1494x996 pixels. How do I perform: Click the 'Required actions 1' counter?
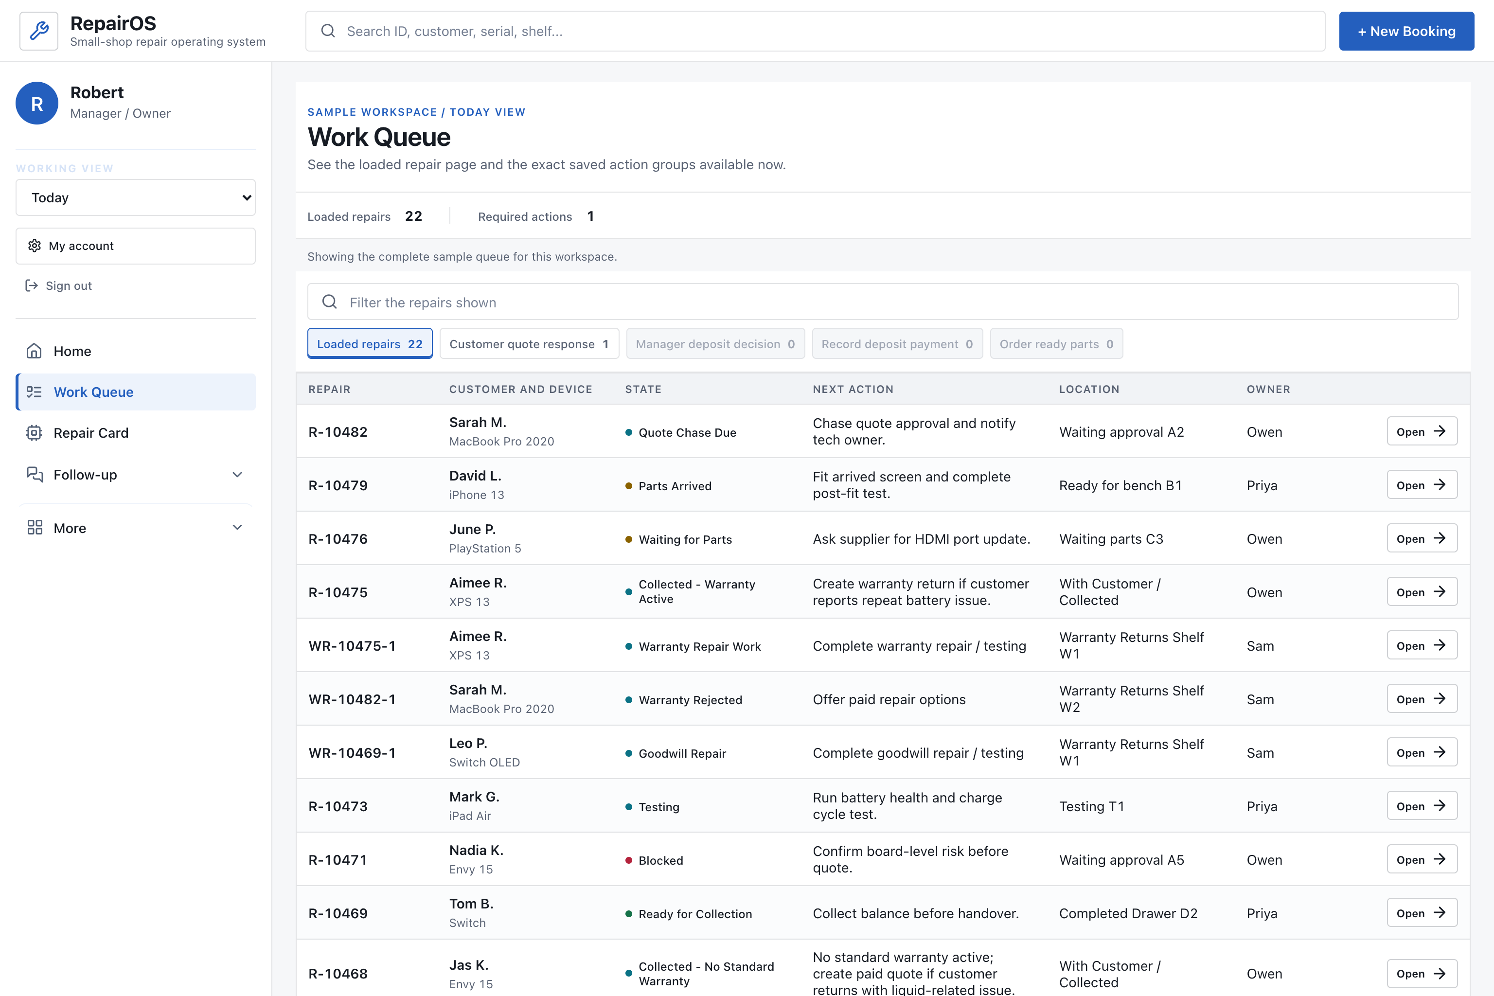[x=535, y=216]
